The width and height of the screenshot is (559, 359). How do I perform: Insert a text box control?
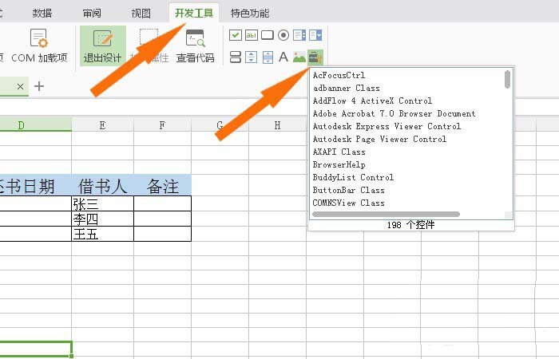[x=252, y=35]
